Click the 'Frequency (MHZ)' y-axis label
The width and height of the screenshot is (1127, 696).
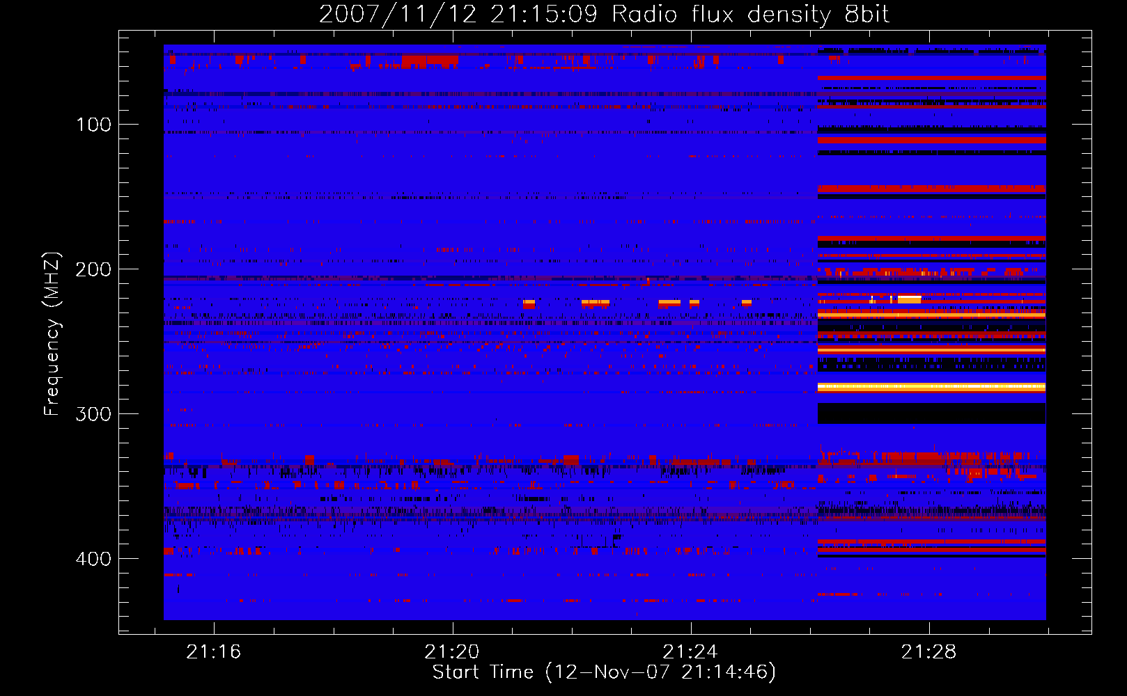tap(52, 334)
